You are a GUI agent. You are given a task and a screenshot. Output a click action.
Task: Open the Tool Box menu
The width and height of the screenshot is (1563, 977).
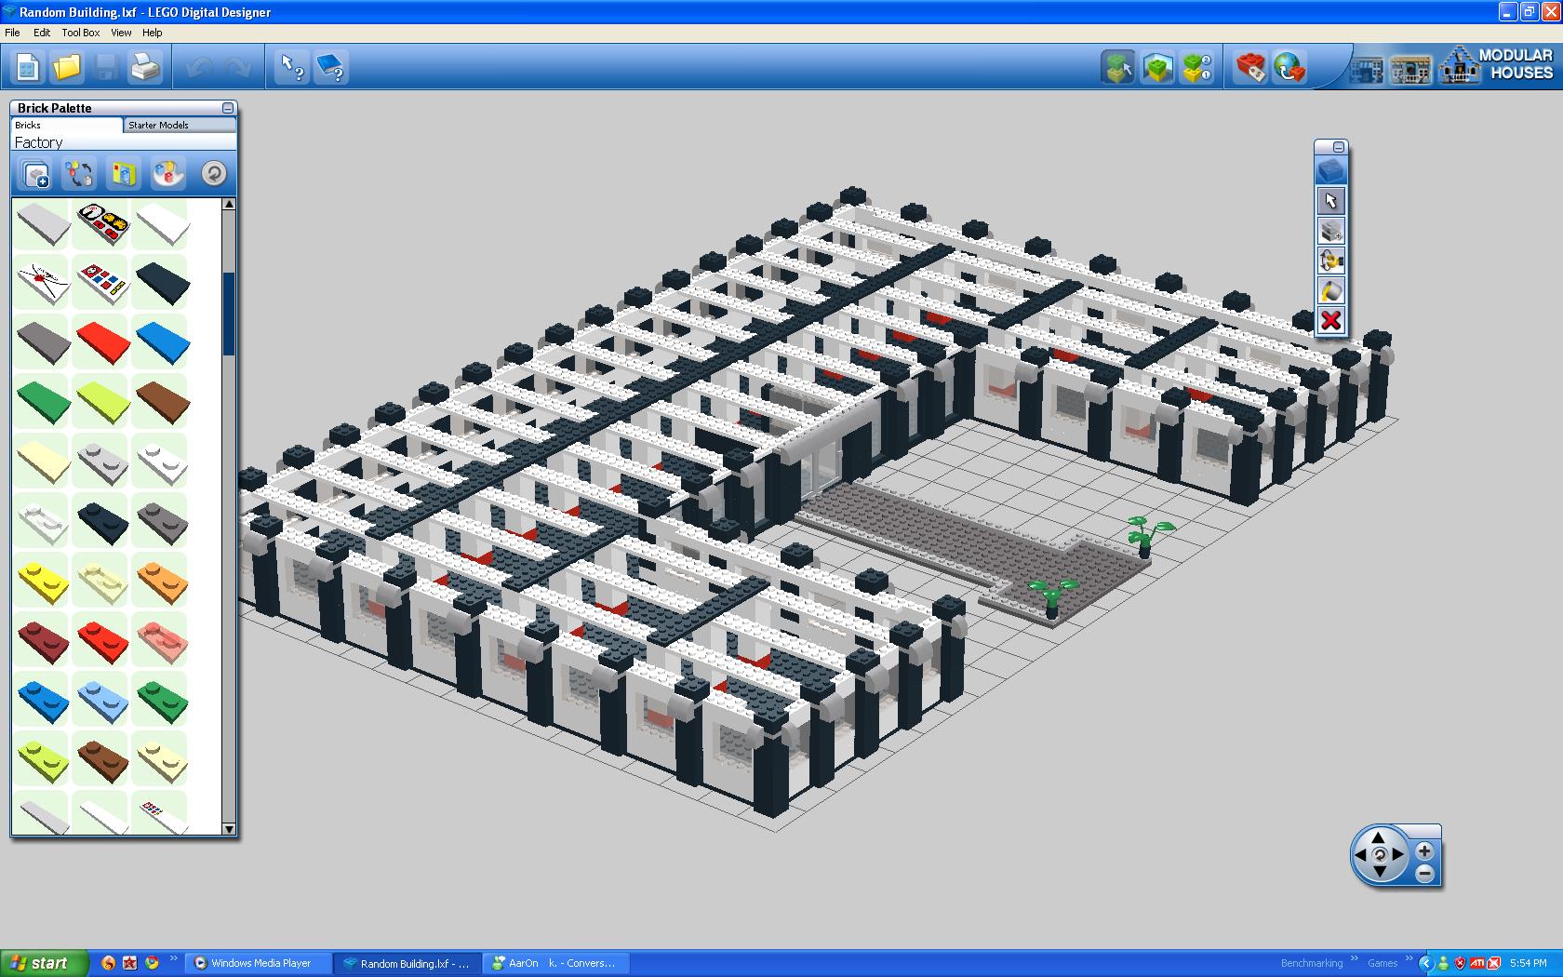pyautogui.click(x=81, y=33)
